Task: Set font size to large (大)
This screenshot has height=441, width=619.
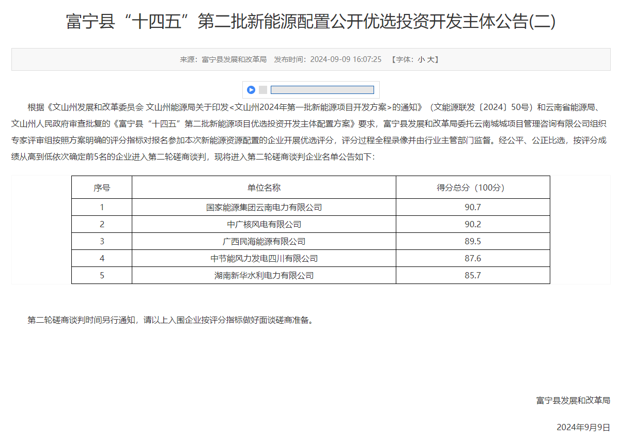Action: pos(430,59)
